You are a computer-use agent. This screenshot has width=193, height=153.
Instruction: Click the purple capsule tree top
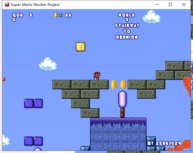[x=122, y=99]
